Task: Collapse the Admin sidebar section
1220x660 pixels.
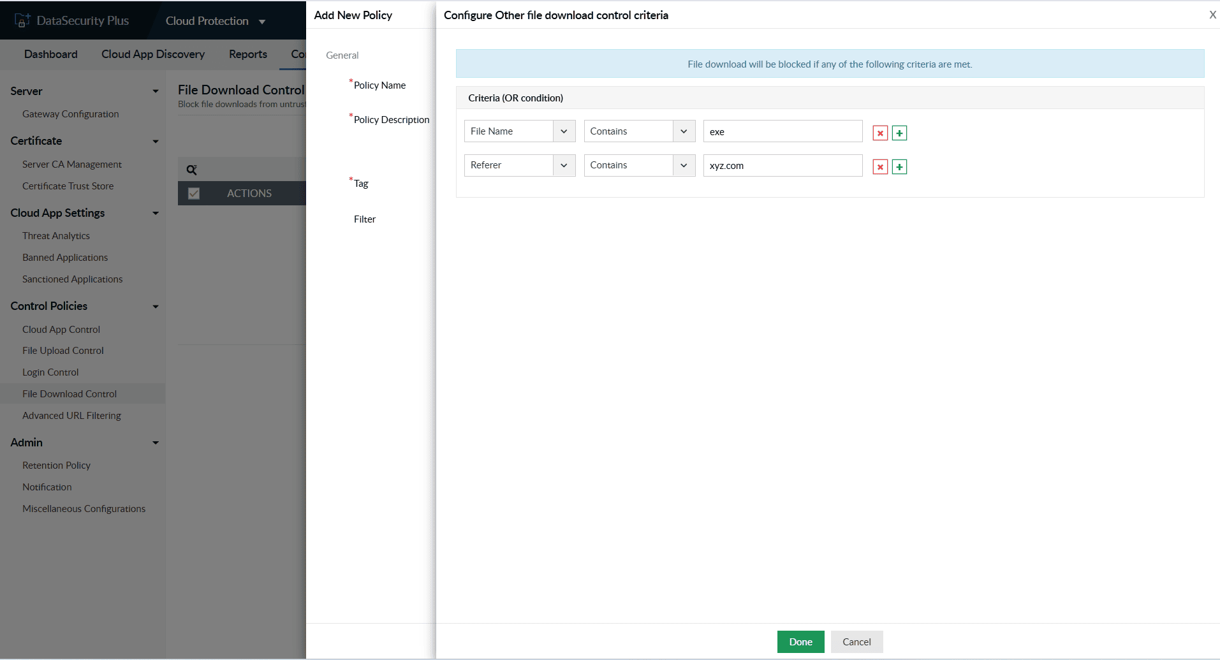Action: click(156, 443)
